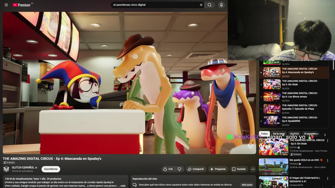Select playlist item Ep 4: Mascarada en Spudsy's
The height and width of the screenshot is (188, 335).
coord(294,72)
